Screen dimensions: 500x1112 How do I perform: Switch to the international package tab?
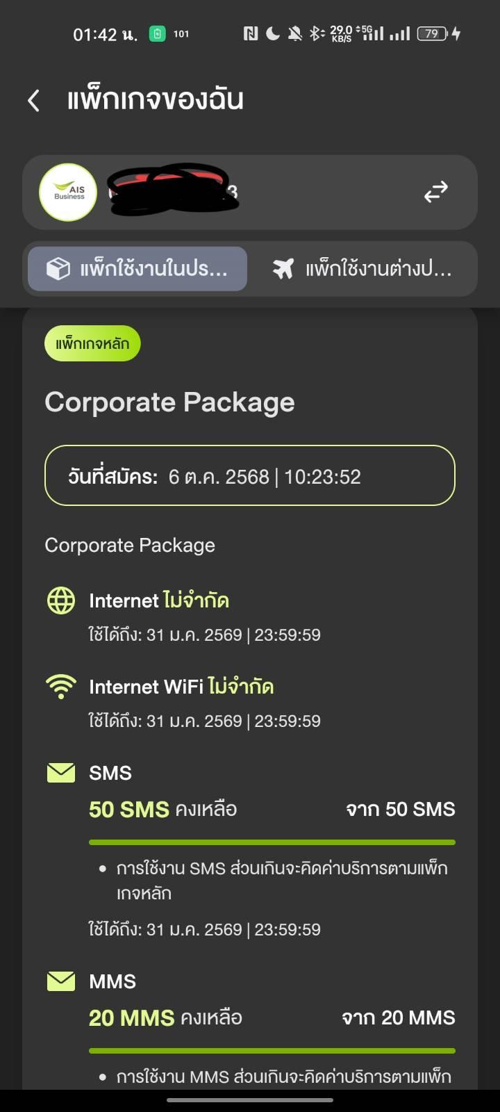362,268
